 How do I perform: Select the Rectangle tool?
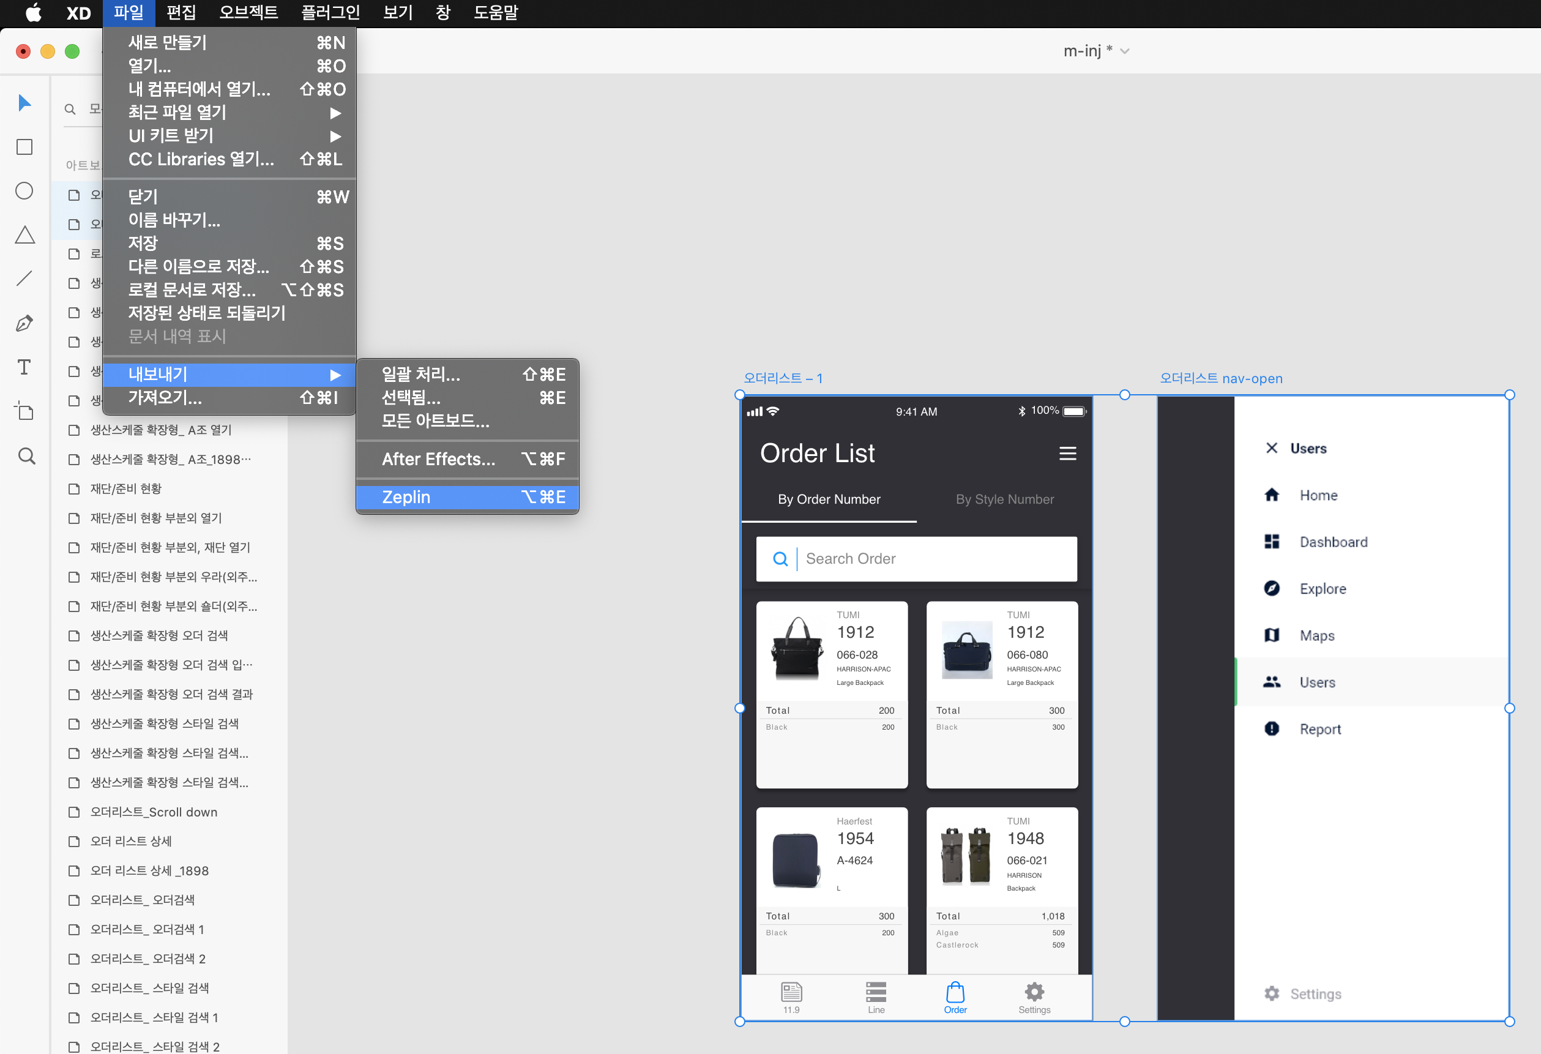[24, 146]
